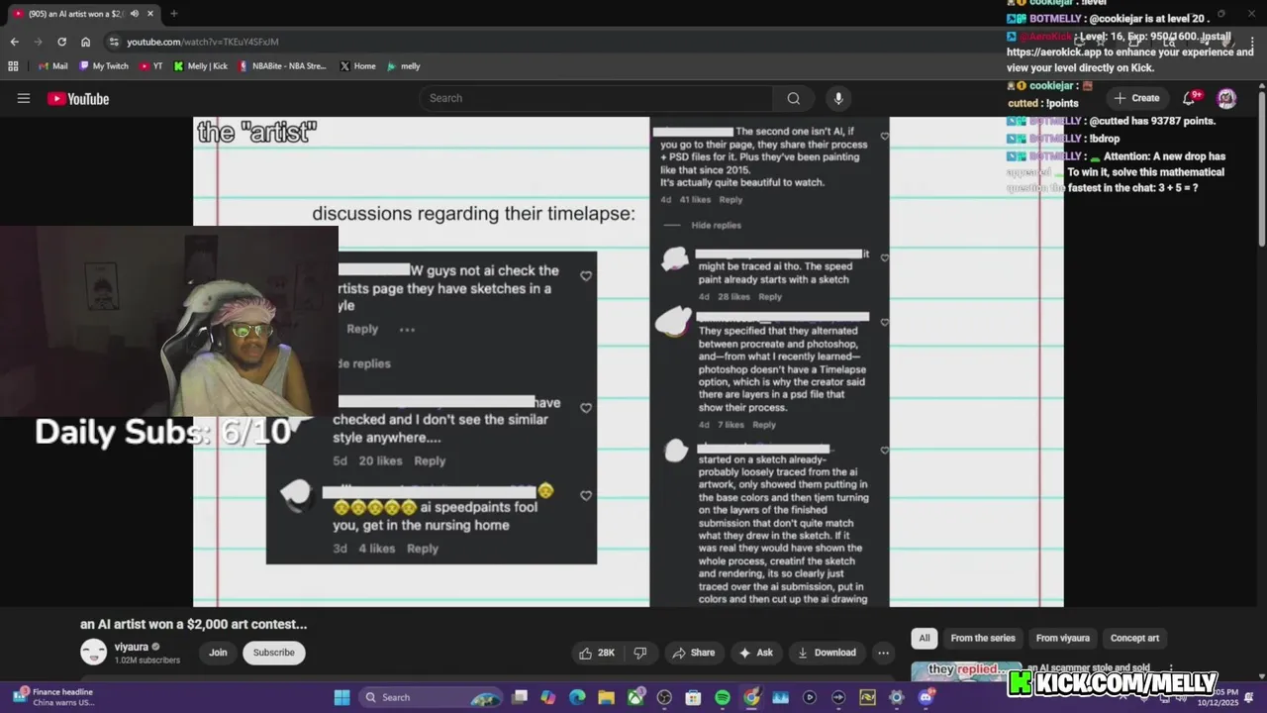Dislike the video with thumbs down
This screenshot has width=1267, height=713.
click(x=640, y=653)
